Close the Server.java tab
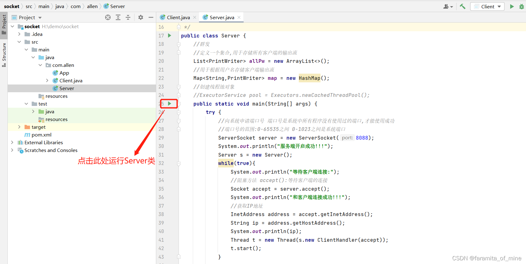The height and width of the screenshot is (264, 526). [x=239, y=17]
